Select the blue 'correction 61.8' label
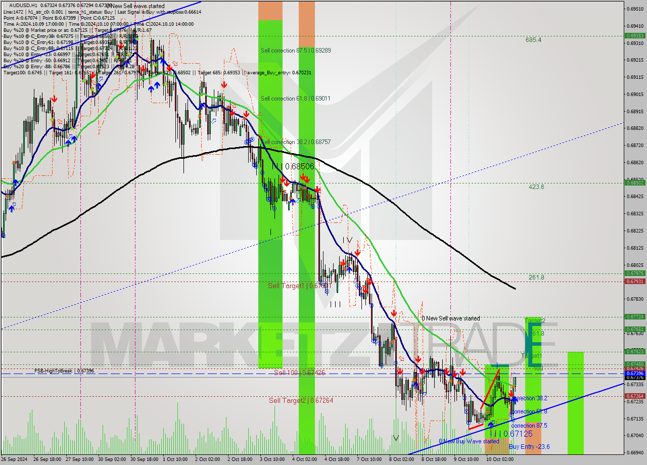This screenshot has height=465, width=647. [x=529, y=412]
